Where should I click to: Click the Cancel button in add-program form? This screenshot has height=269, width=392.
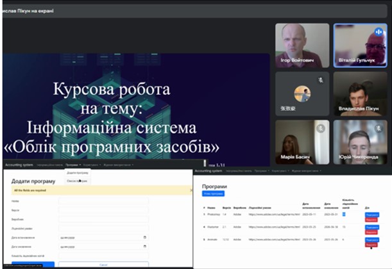(103, 265)
